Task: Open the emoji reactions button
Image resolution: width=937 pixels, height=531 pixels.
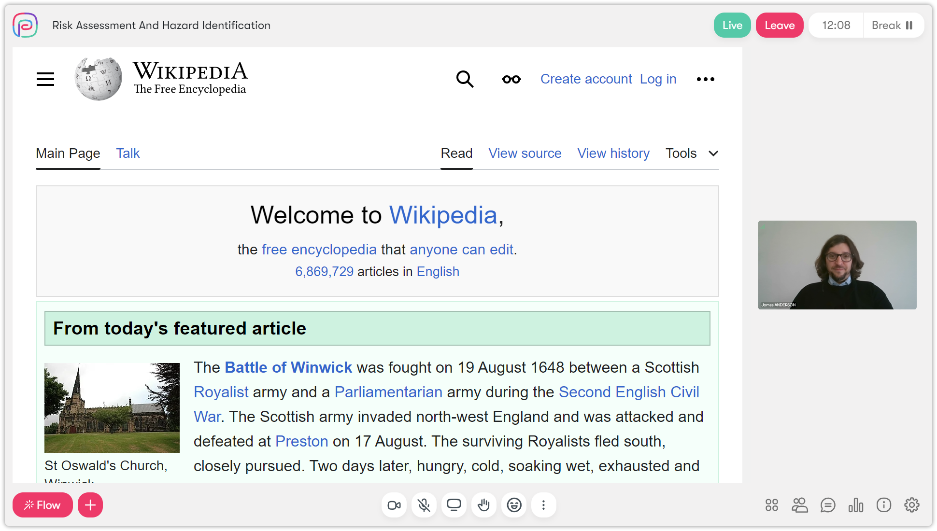Action: tap(514, 505)
